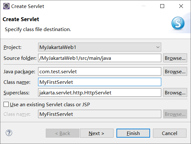Minimize the Create Servlet window
Viewport: 191px width, 144px height.
pos(144,6)
